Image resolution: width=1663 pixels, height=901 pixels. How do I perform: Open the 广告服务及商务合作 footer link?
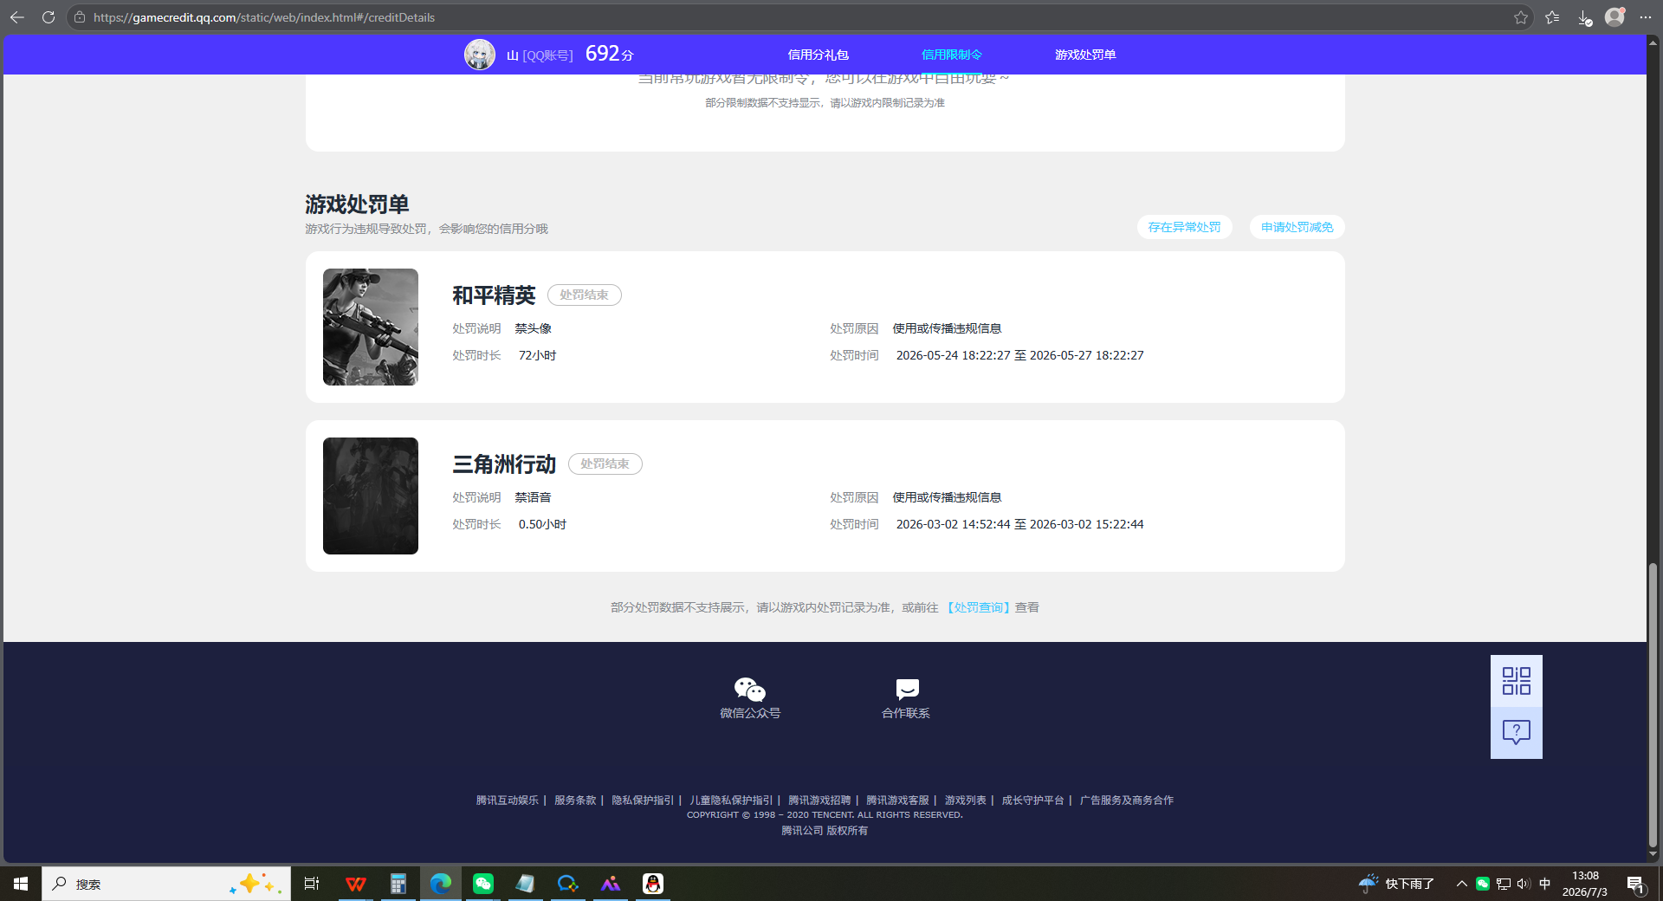coord(1126,801)
